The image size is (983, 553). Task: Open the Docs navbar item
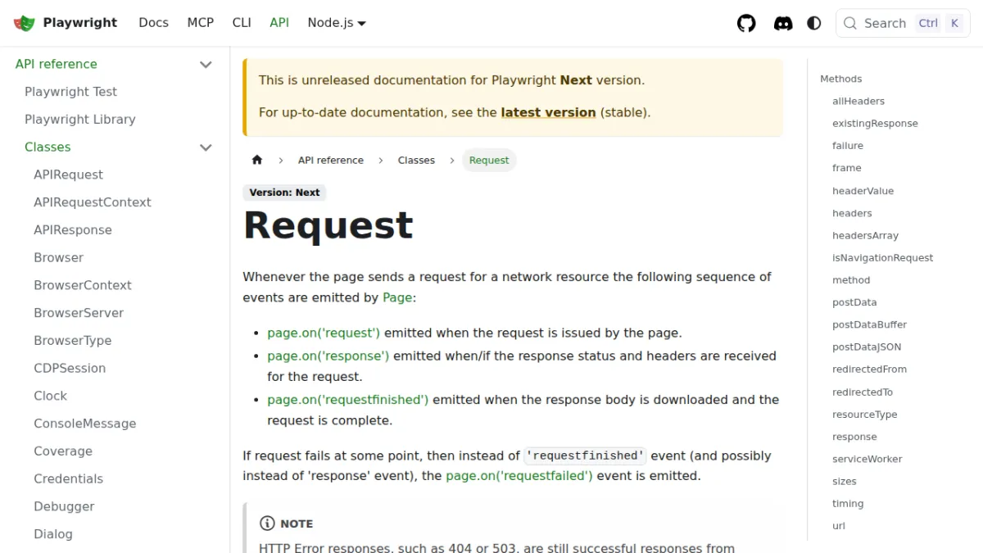click(x=153, y=23)
